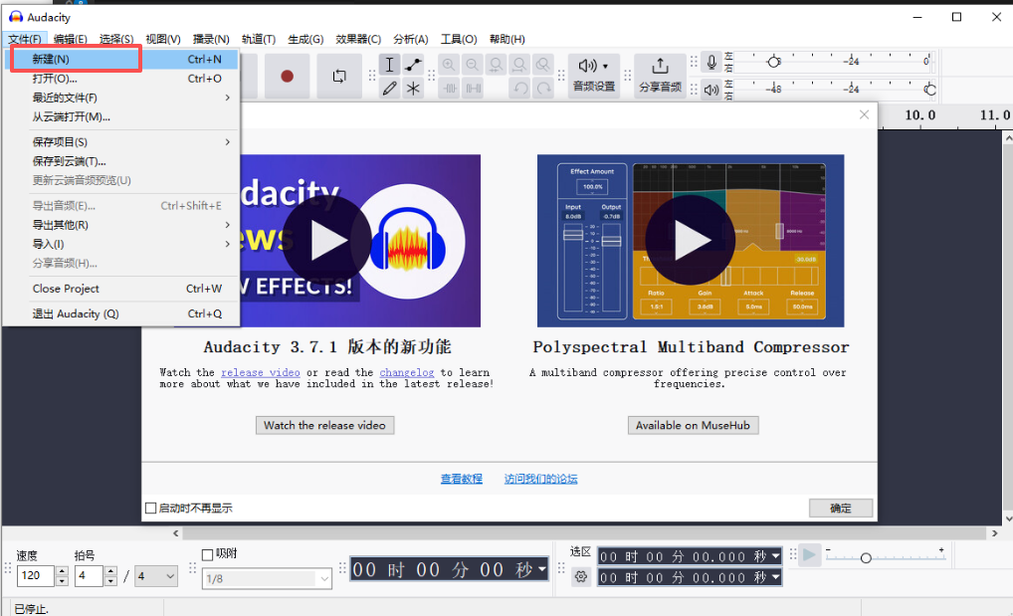This screenshot has height=616, width=1013.
Task: Close the welcome dialog with X
Action: [x=864, y=114]
